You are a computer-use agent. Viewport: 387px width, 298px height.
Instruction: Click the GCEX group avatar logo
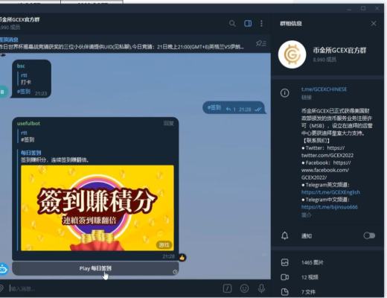click(x=292, y=54)
